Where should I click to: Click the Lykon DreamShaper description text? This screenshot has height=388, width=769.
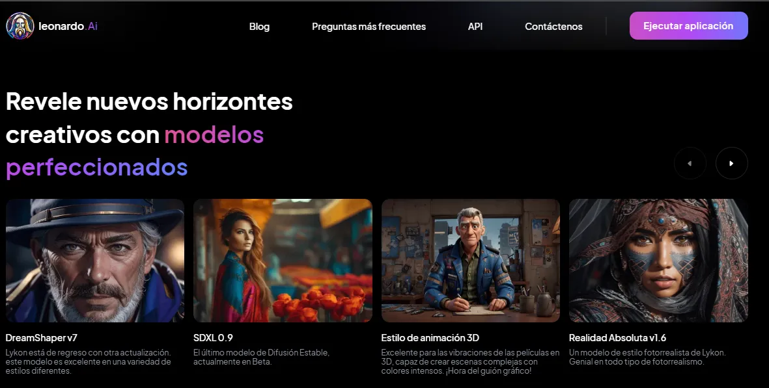tap(89, 361)
